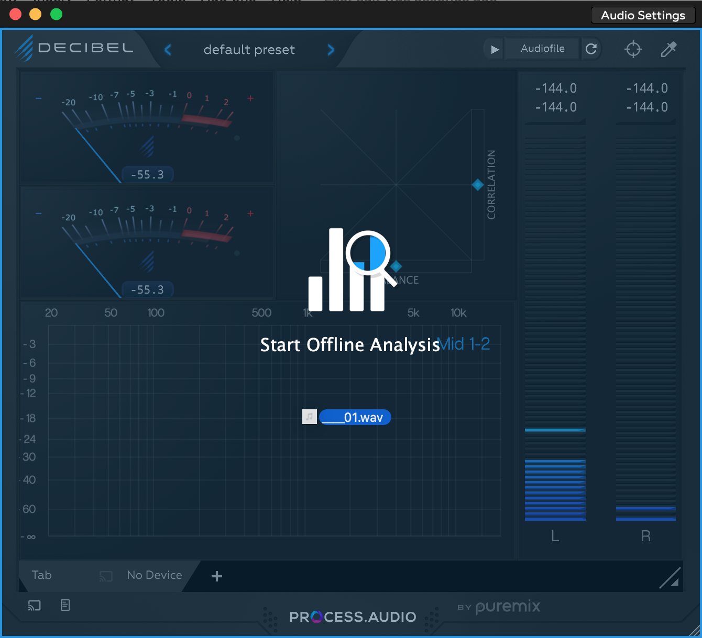702x638 pixels.
Task: Click the correlation diamond marker
Action: (477, 185)
